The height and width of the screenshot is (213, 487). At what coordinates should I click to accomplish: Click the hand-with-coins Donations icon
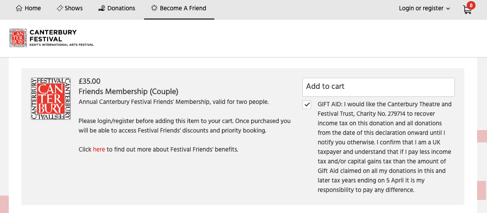[x=102, y=8]
